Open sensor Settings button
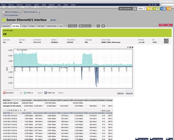 [72, 26]
